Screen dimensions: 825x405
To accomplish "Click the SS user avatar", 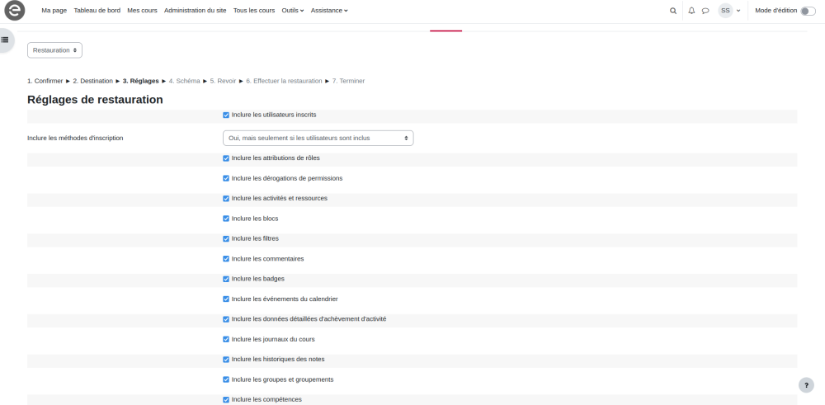I will click(725, 11).
